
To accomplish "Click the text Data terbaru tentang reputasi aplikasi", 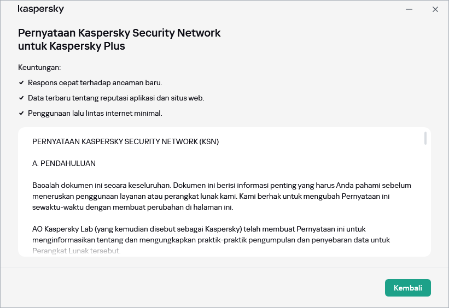I will (x=116, y=98).
